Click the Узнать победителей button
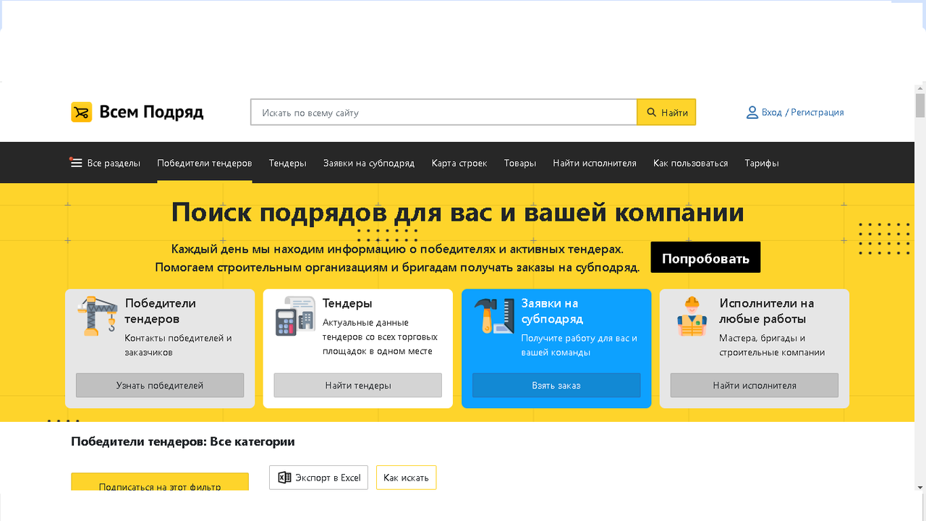The image size is (926, 521). click(160, 385)
